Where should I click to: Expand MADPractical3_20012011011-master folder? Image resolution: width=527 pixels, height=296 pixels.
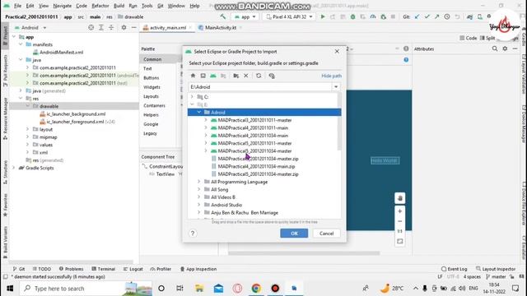[x=206, y=120]
